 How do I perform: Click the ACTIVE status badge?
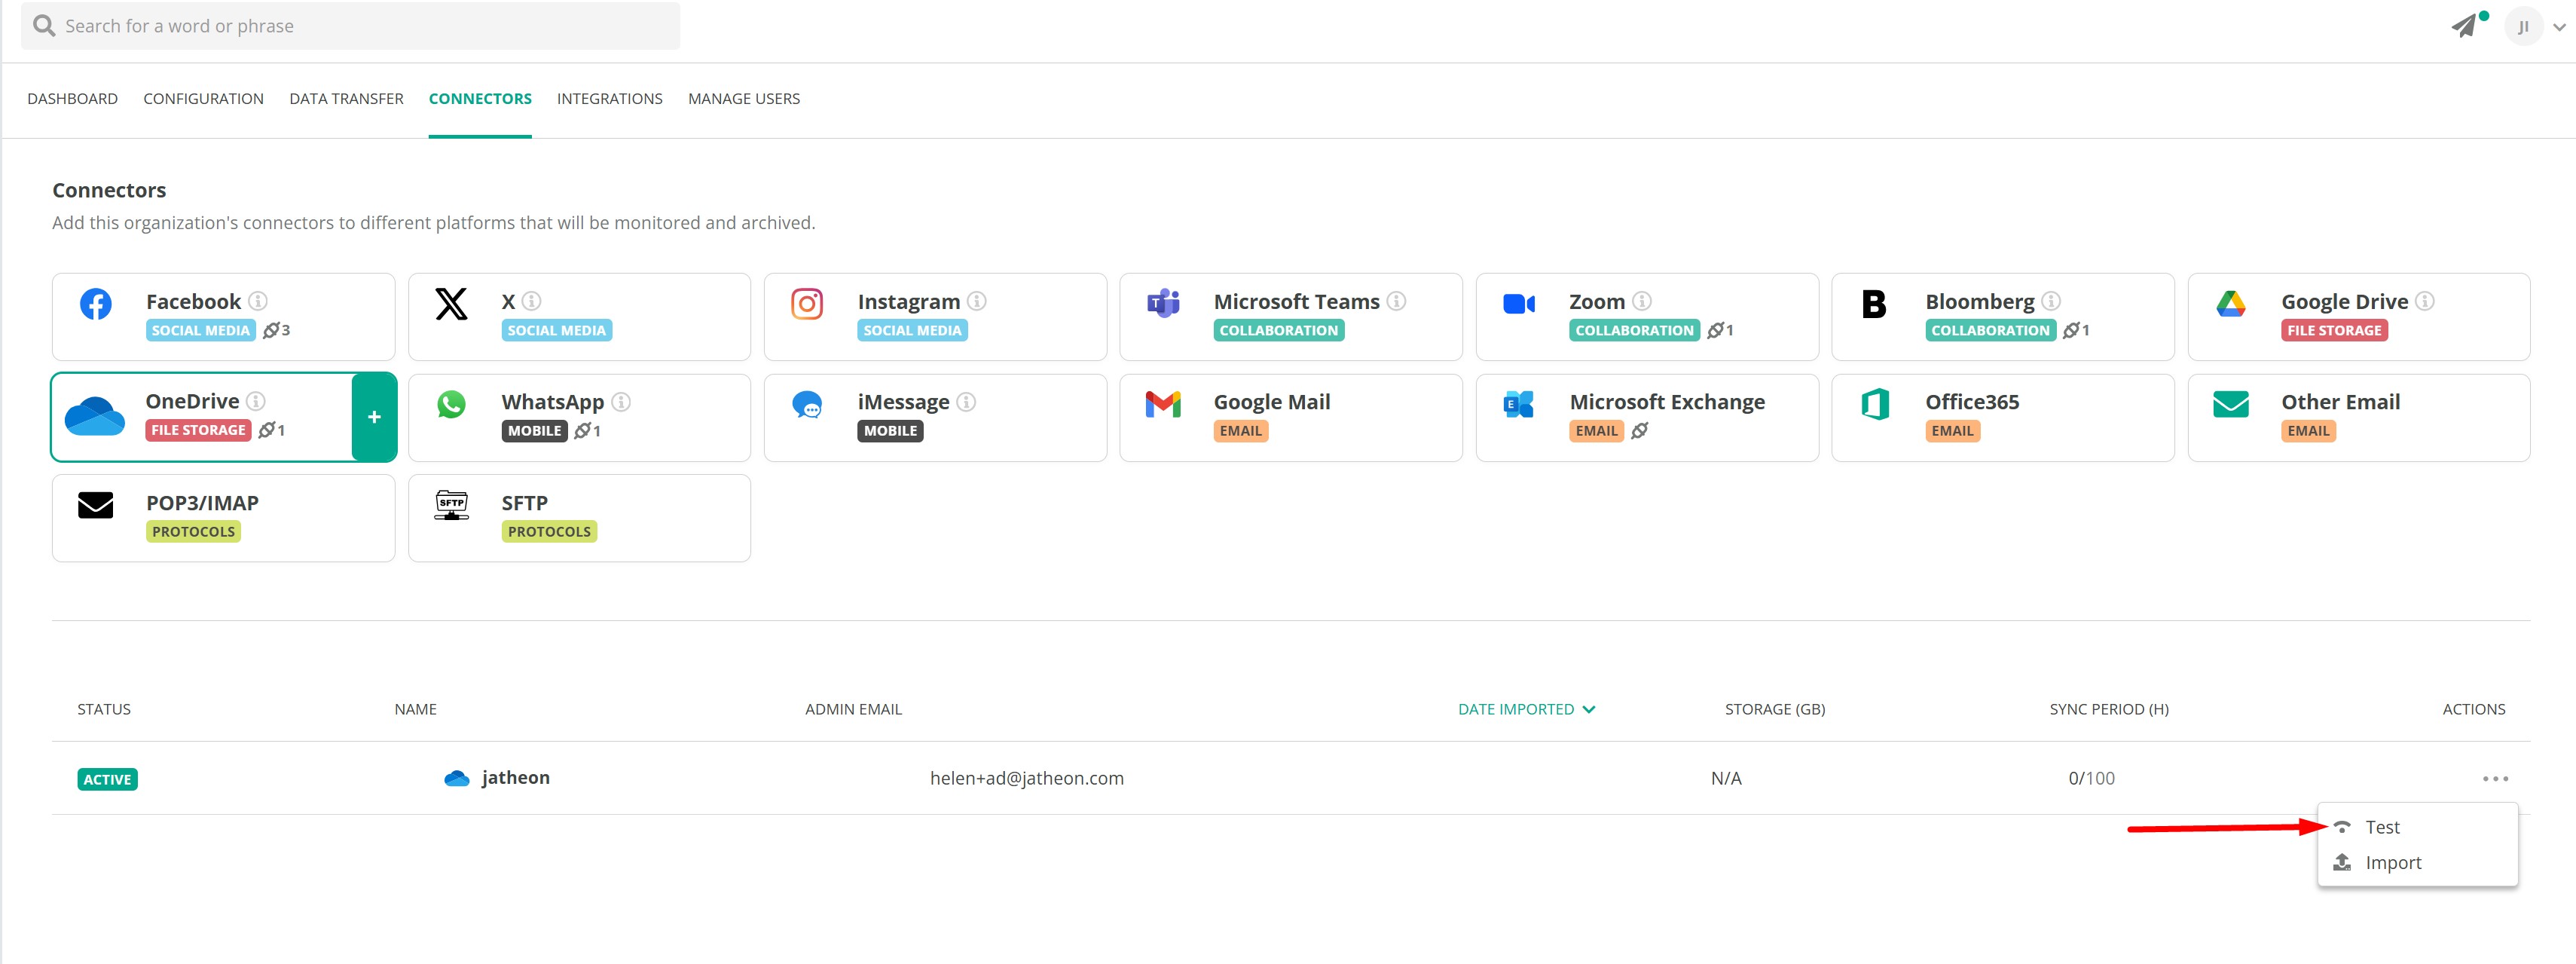click(x=107, y=779)
